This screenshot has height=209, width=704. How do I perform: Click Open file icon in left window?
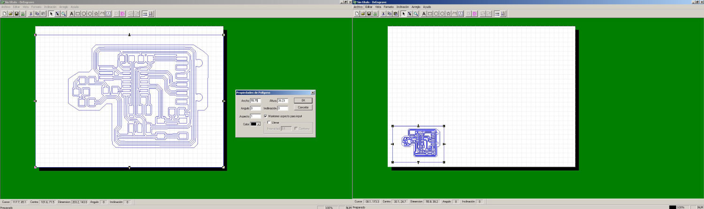pos(11,14)
